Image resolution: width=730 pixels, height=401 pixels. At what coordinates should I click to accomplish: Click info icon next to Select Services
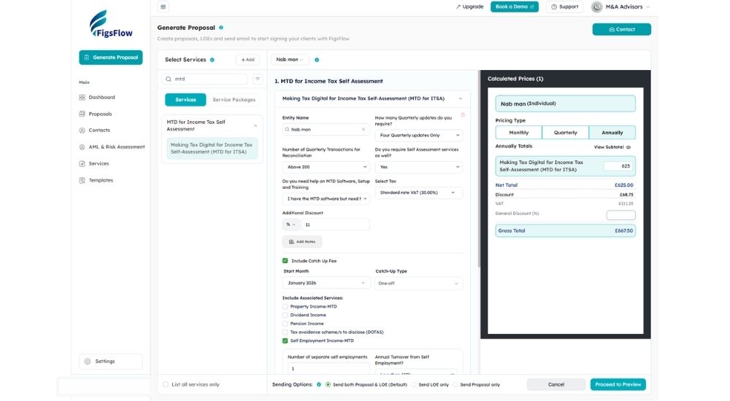(212, 60)
